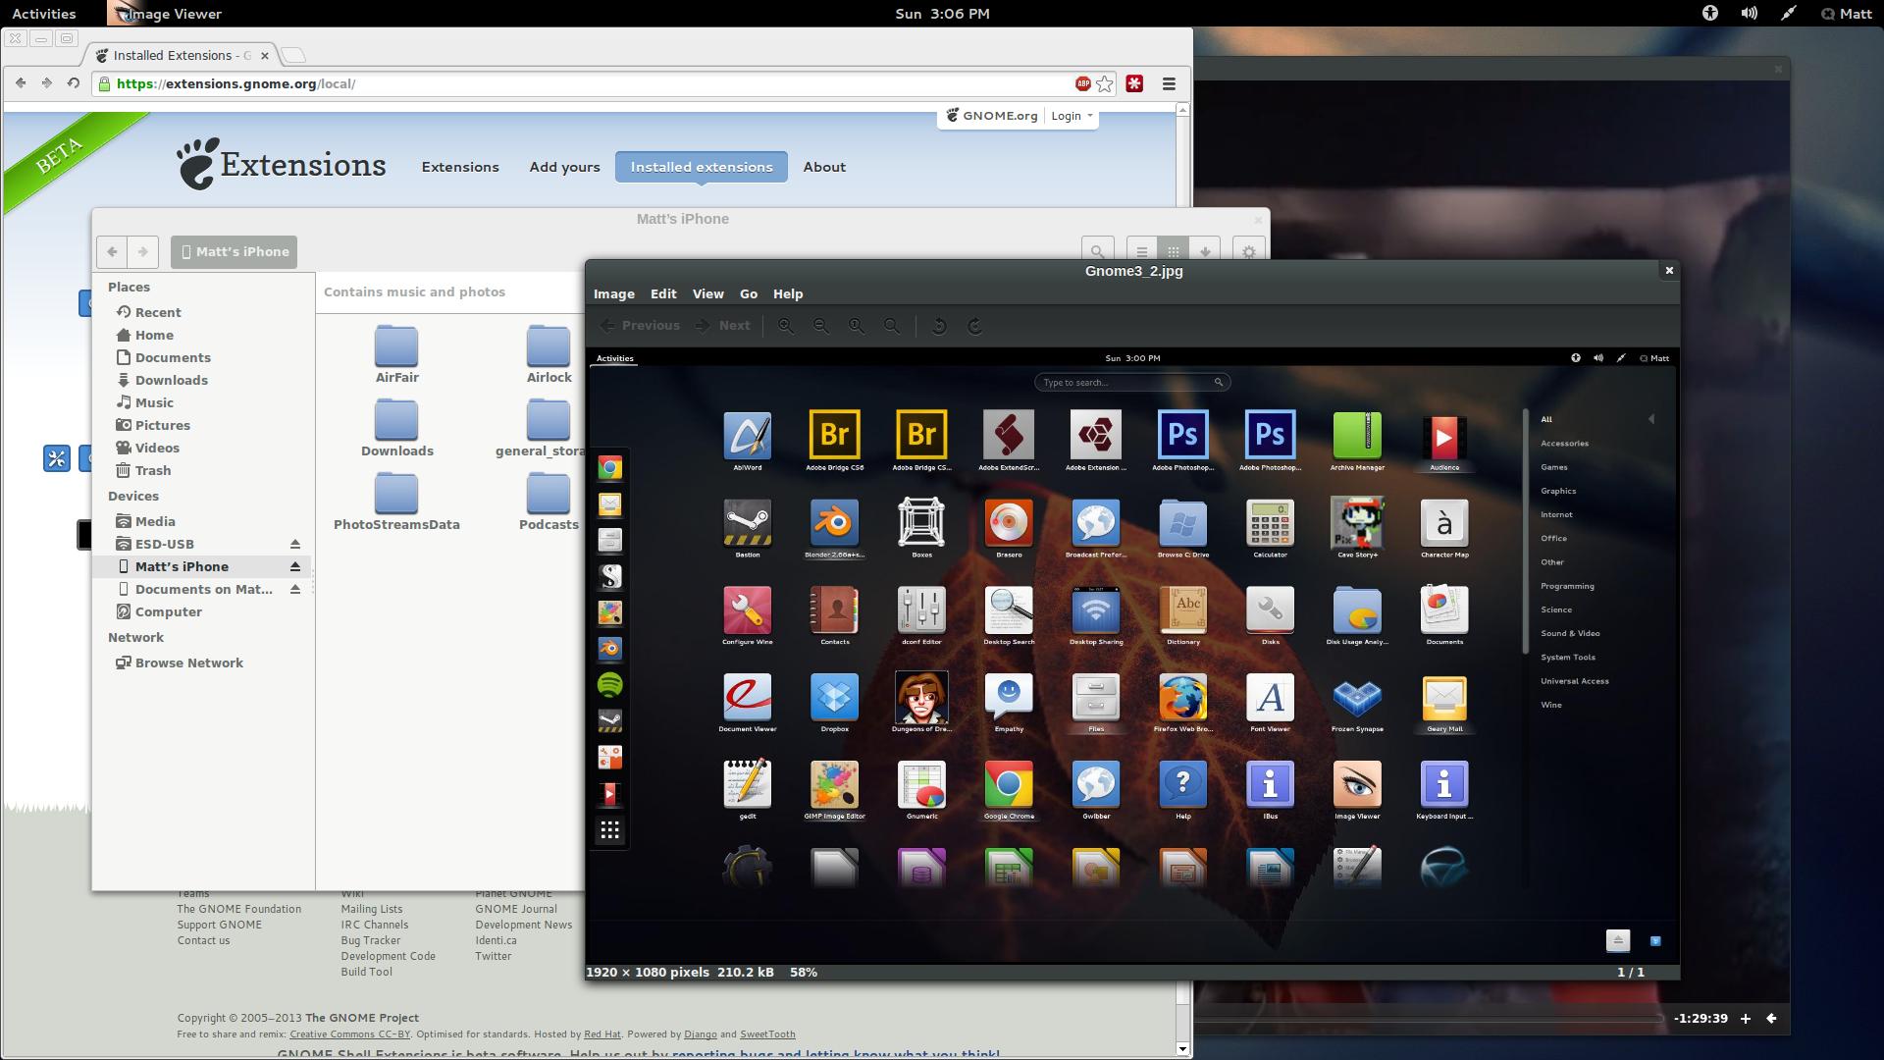Click the zoom in magnifier icon
Screen dimensions: 1884x1060
point(786,326)
